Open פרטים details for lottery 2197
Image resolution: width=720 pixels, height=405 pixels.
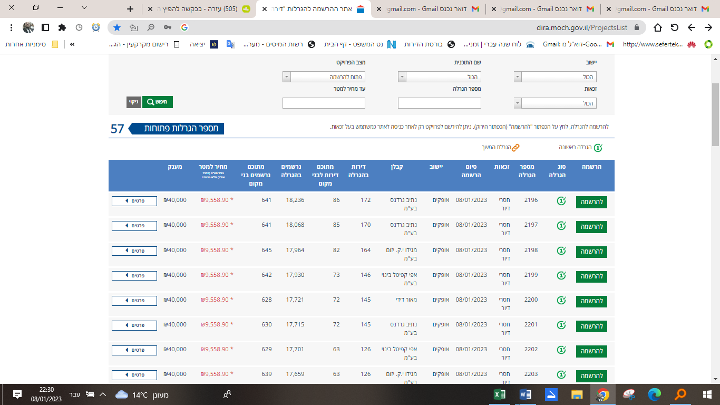coord(134,226)
